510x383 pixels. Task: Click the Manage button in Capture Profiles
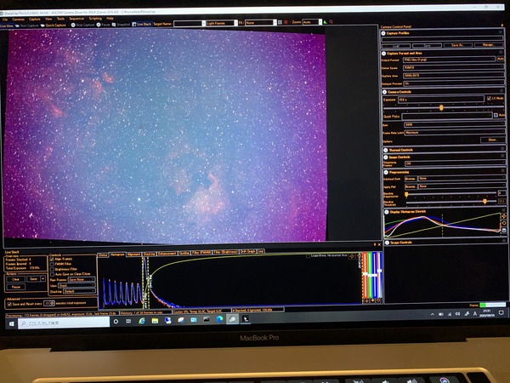pyautogui.click(x=488, y=44)
